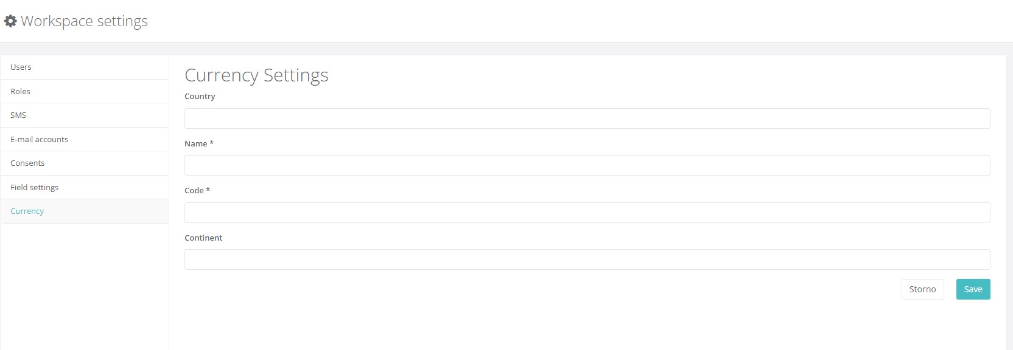The height and width of the screenshot is (350, 1013).
Task: Click the required Name label
Action: (198, 144)
